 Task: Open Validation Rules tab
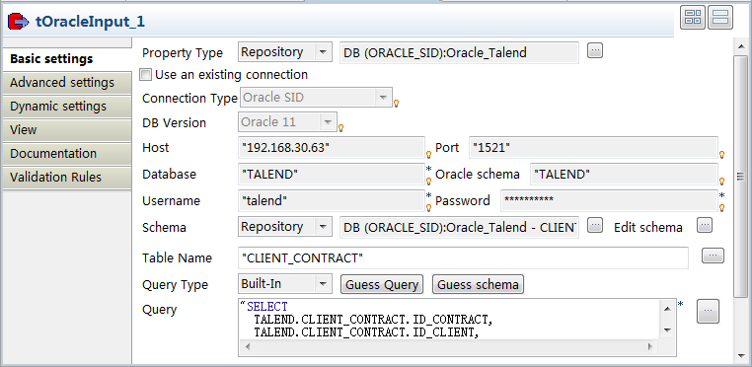click(x=67, y=178)
